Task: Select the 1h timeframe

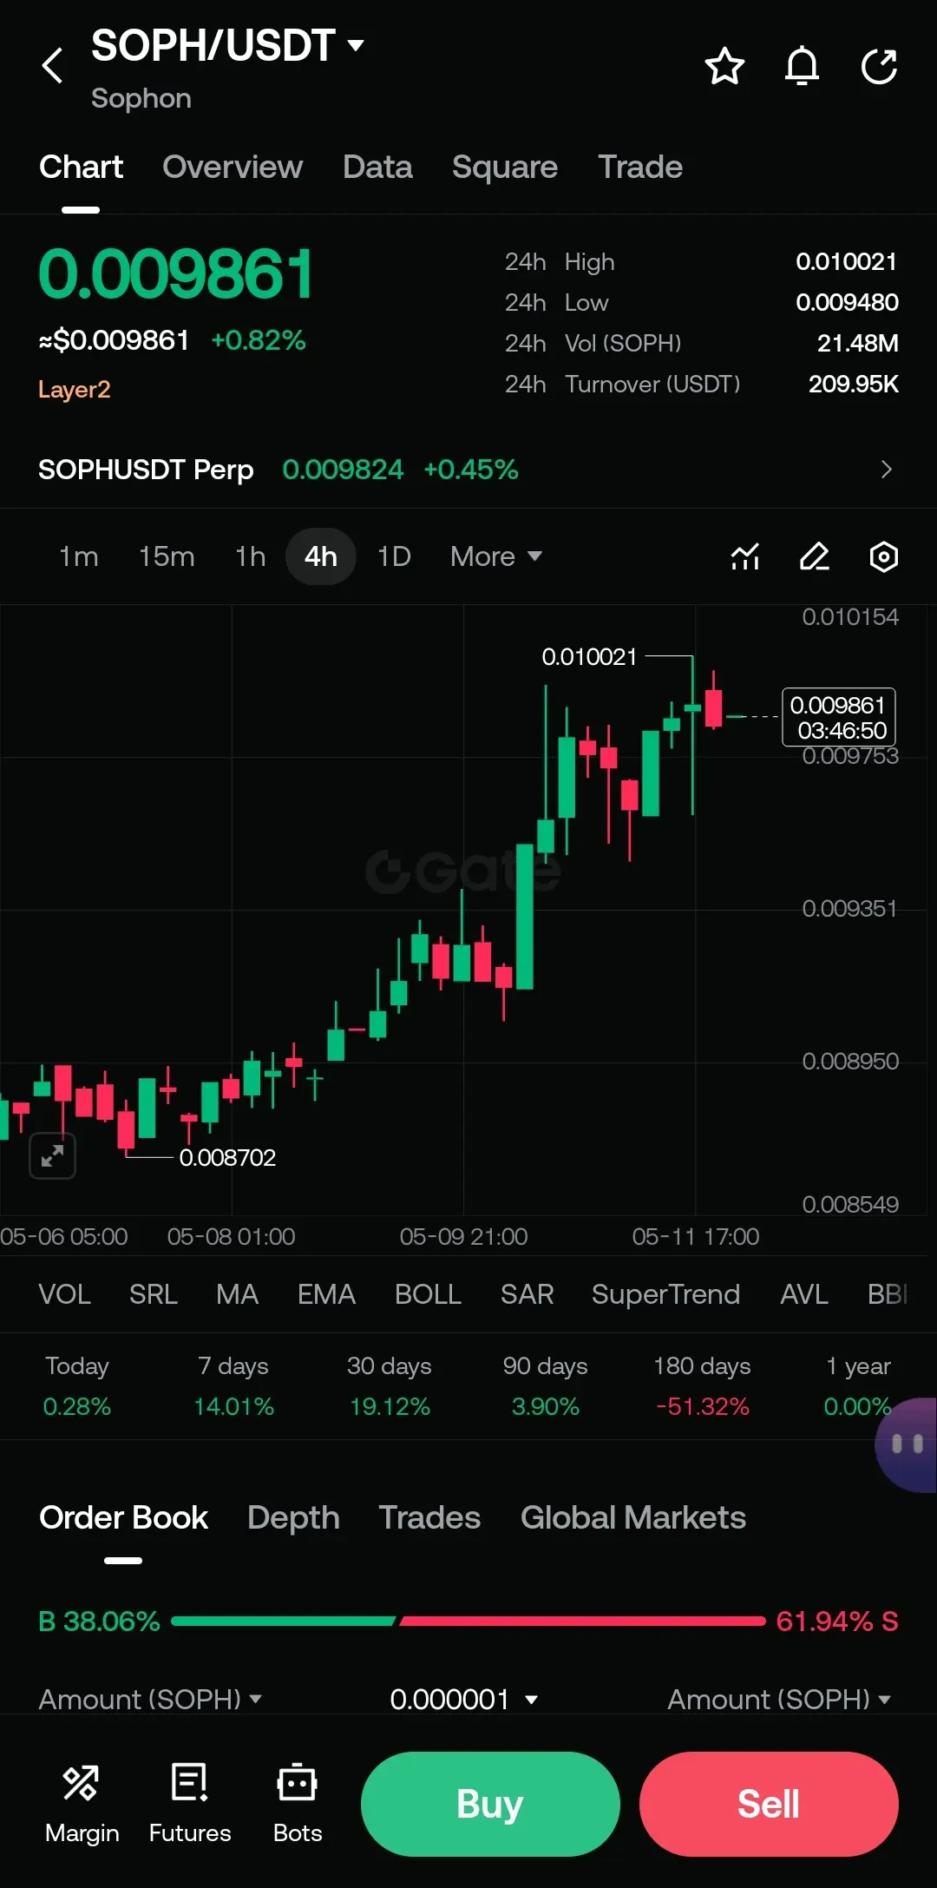Action: [250, 556]
